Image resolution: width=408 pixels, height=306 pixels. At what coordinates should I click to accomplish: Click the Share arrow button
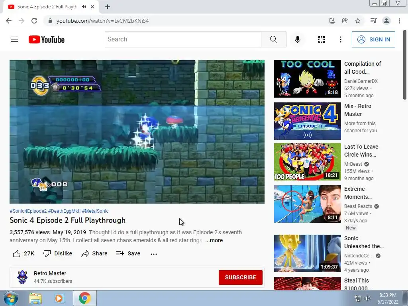pos(94,253)
